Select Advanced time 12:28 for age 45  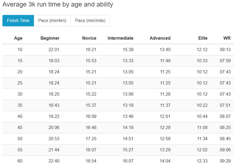(165, 128)
